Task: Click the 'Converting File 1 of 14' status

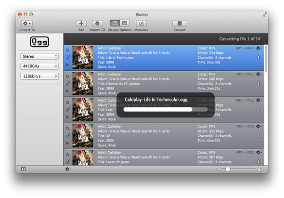Action: click(x=240, y=39)
